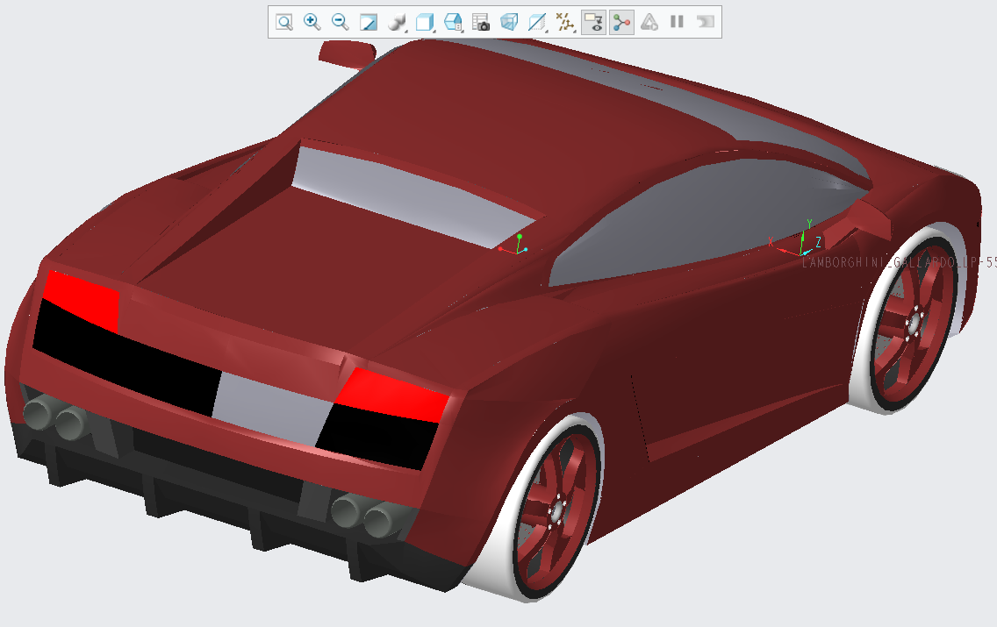The image size is (997, 627).
Task: Open the View Manager camera icon
Action: pos(481,22)
